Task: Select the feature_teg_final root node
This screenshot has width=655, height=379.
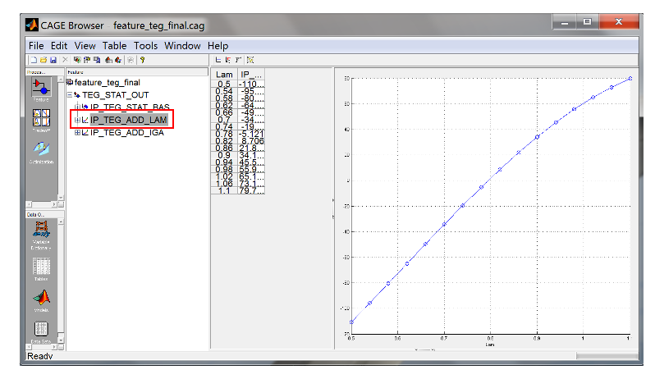Action: click(107, 83)
